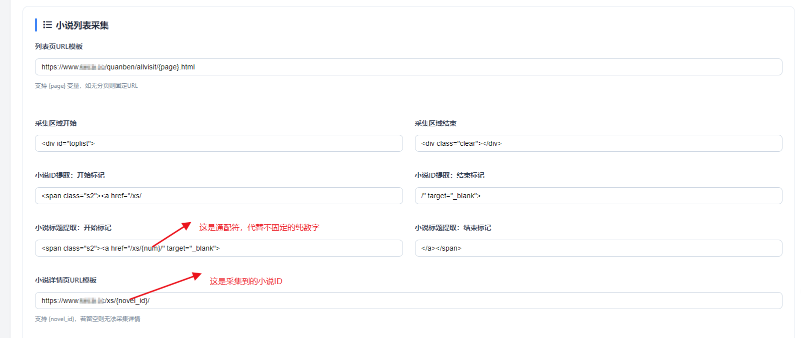Click the 小说ID提取：结束标记 label
The height and width of the screenshot is (338, 801).
449,175
